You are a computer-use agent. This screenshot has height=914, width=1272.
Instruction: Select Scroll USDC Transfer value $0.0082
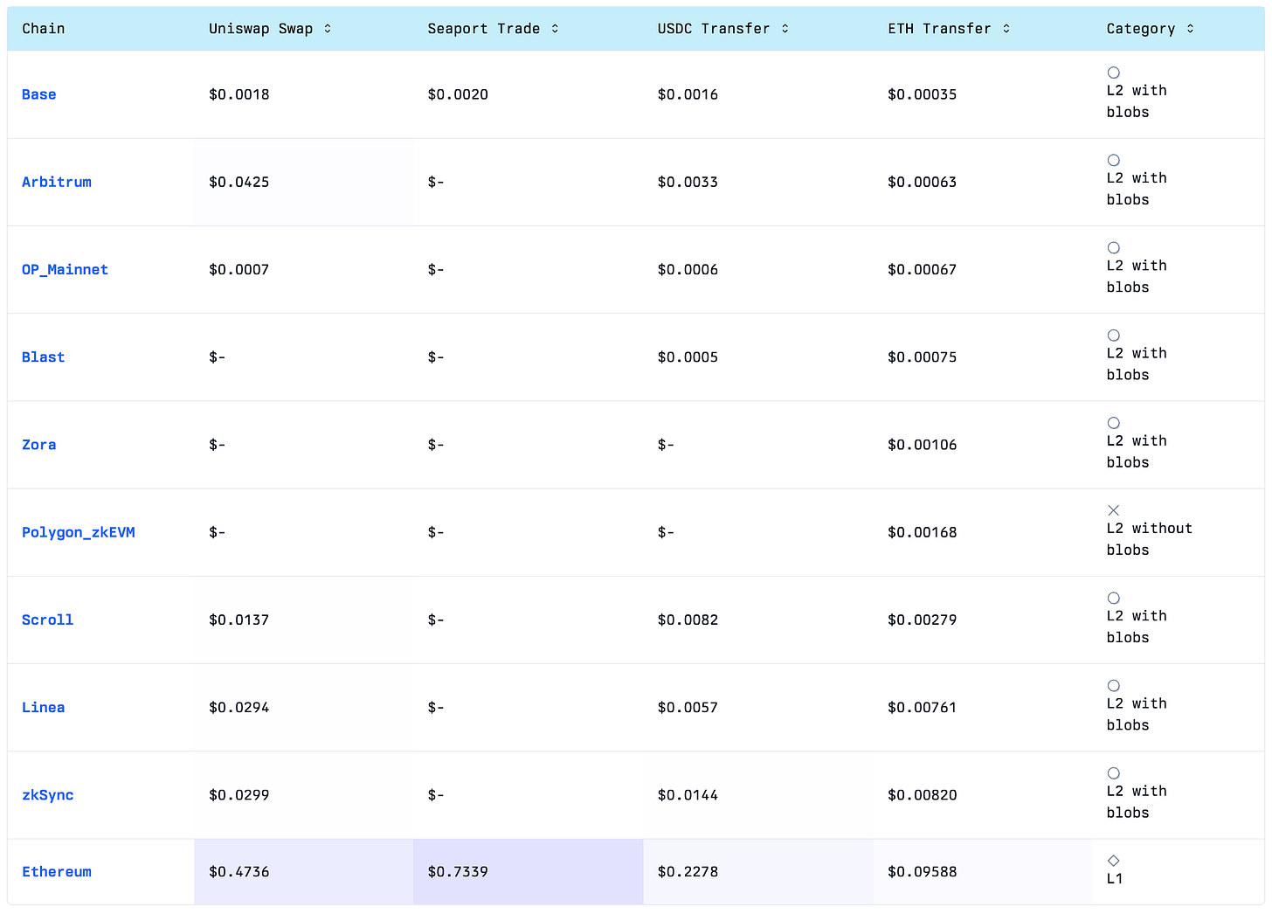(688, 620)
